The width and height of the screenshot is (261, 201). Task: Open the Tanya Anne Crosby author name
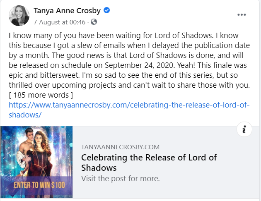(x=67, y=11)
